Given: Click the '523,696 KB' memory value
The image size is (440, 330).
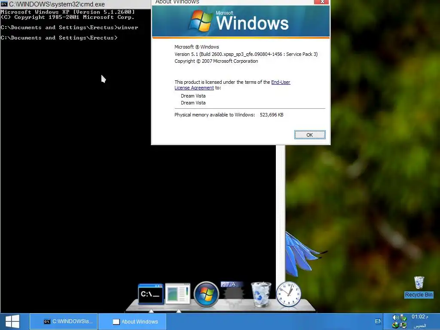Looking at the screenshot, I should pyautogui.click(x=272, y=115).
